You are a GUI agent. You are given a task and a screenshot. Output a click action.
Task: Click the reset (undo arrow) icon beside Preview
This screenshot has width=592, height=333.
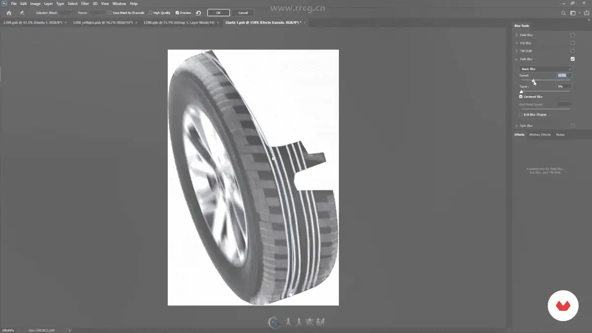[198, 13]
